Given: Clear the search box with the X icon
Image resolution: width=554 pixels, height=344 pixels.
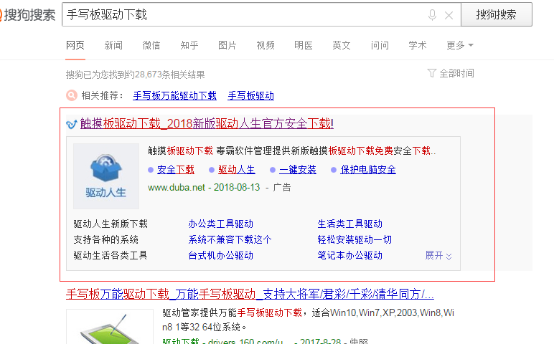Looking at the screenshot, I should [449, 14].
